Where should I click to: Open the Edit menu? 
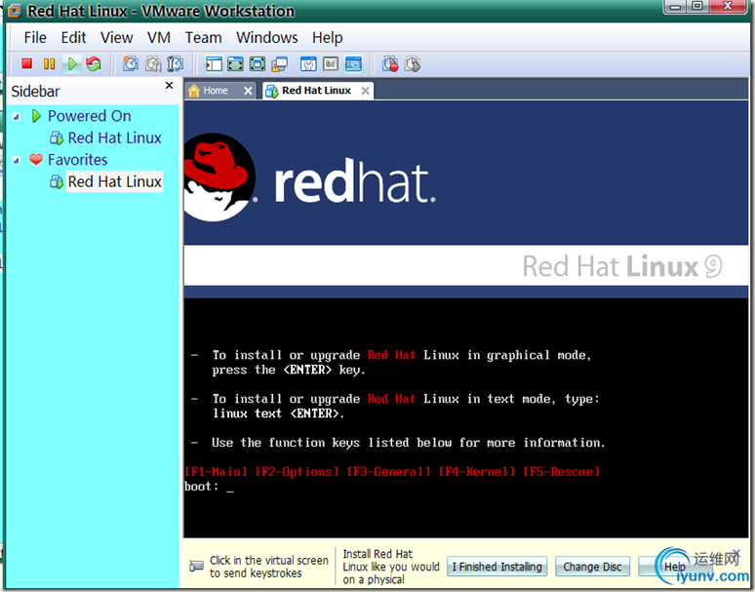73,37
